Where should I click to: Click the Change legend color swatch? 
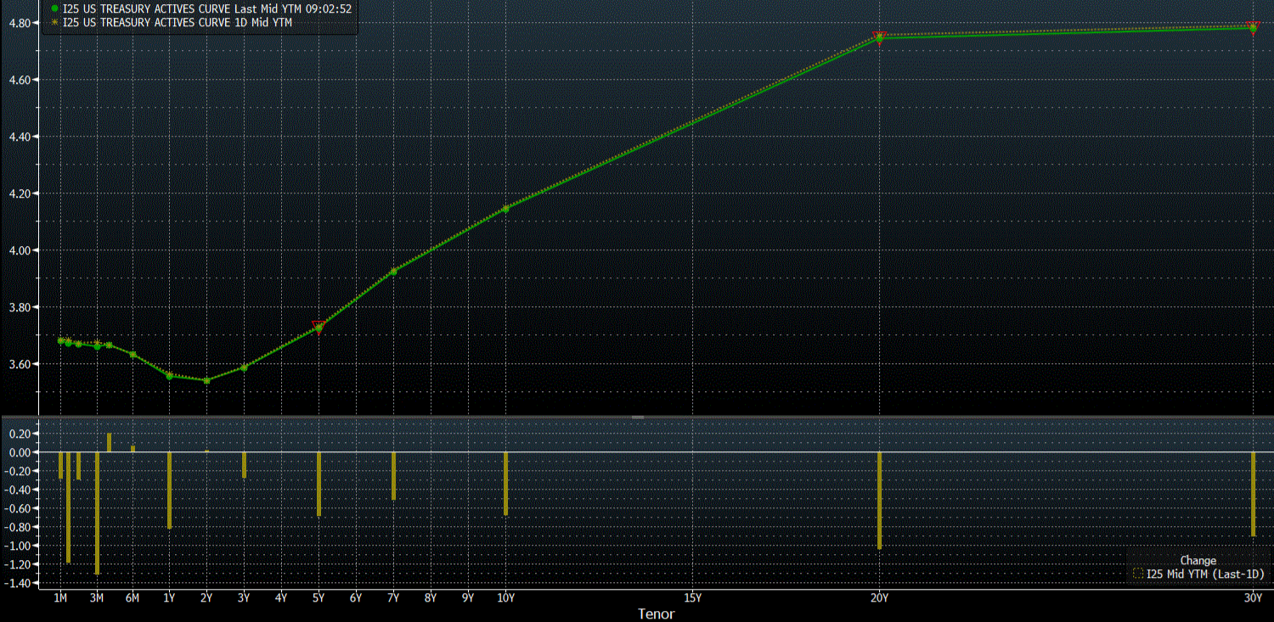[x=1138, y=574]
